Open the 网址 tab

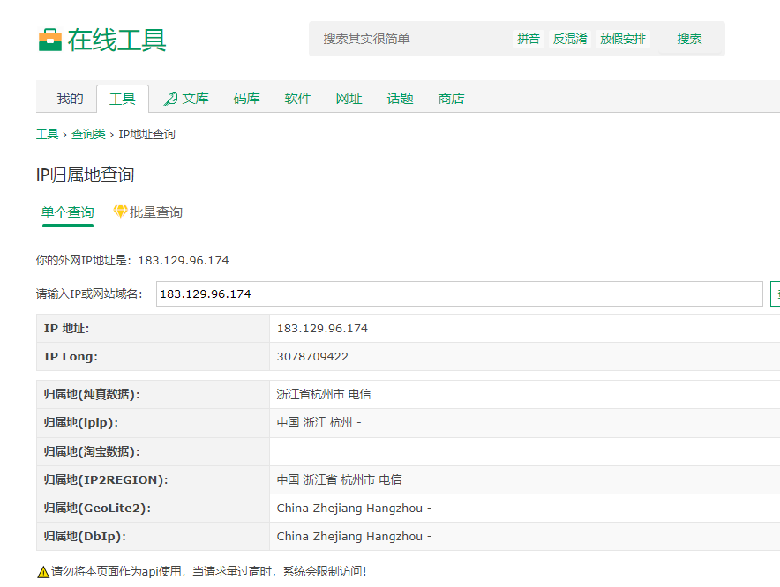click(349, 99)
